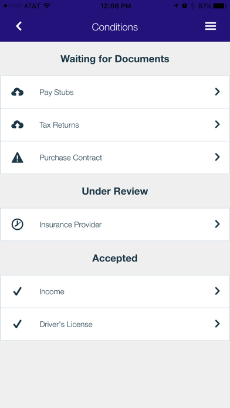Viewport: 230px width, 408px height.
Task: Tap the cloud upload icon for Pay Stubs
Action: (x=18, y=92)
